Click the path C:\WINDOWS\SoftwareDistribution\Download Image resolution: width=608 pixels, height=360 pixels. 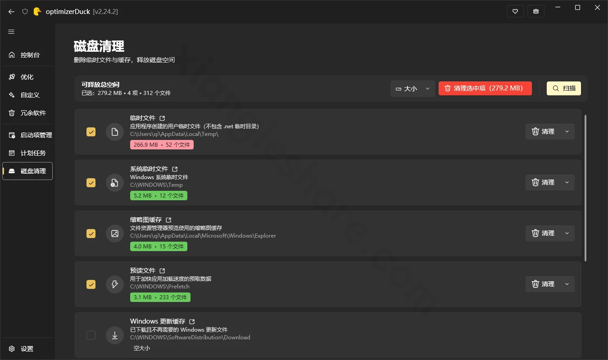[190, 337]
